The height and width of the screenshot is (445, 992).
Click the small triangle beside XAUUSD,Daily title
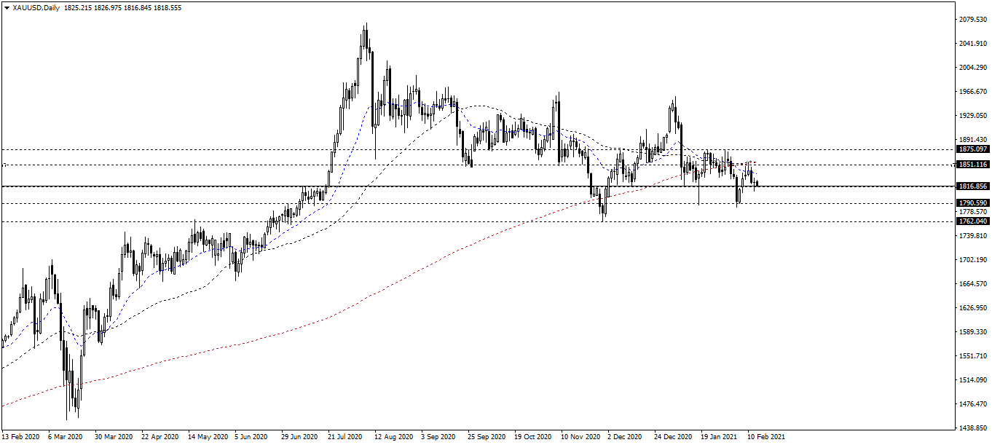7,7
